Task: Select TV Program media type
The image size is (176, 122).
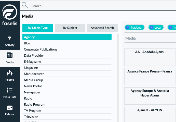Action: tap(67, 111)
